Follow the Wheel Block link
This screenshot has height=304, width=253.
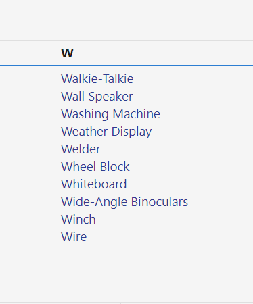(x=95, y=167)
